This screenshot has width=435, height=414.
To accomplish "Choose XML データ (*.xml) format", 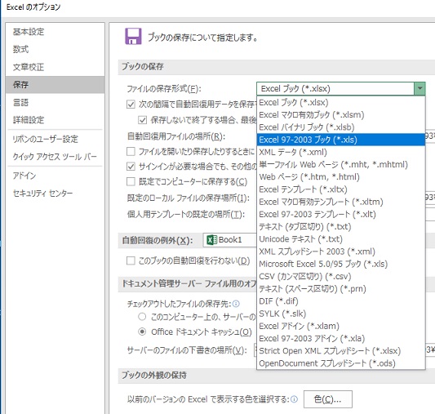I will [341, 152].
